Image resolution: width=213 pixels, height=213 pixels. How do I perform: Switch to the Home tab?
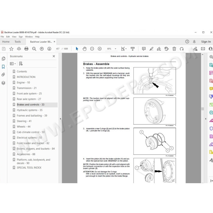6,42
